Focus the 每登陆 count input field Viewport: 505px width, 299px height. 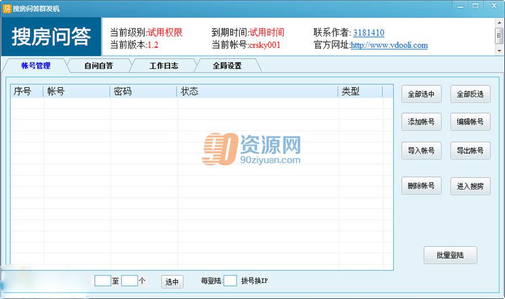230,280
